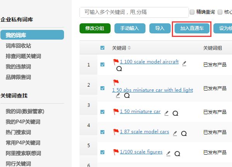Uncheck row 1 50 miniature car
Viewport: 232px width, 167px height.
click(102, 112)
